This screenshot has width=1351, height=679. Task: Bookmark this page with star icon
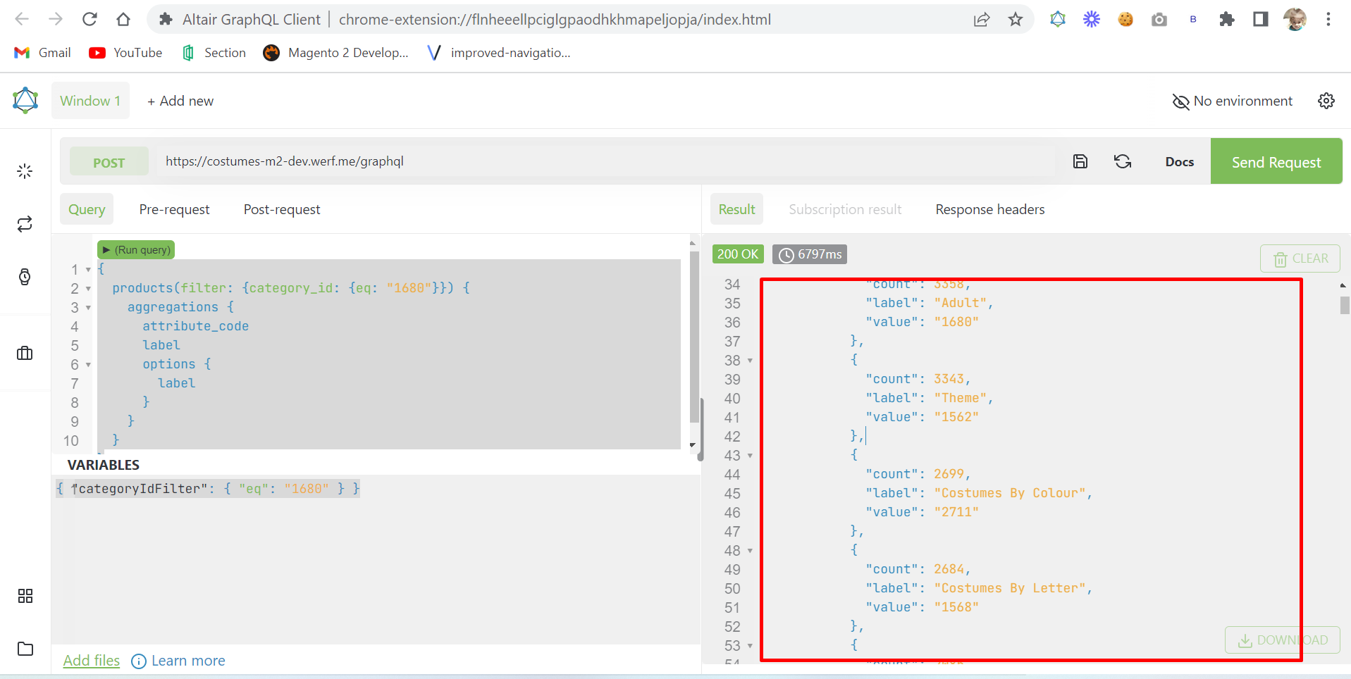[x=1016, y=20]
